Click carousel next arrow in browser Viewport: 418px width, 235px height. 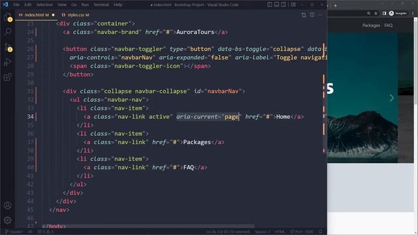391,98
